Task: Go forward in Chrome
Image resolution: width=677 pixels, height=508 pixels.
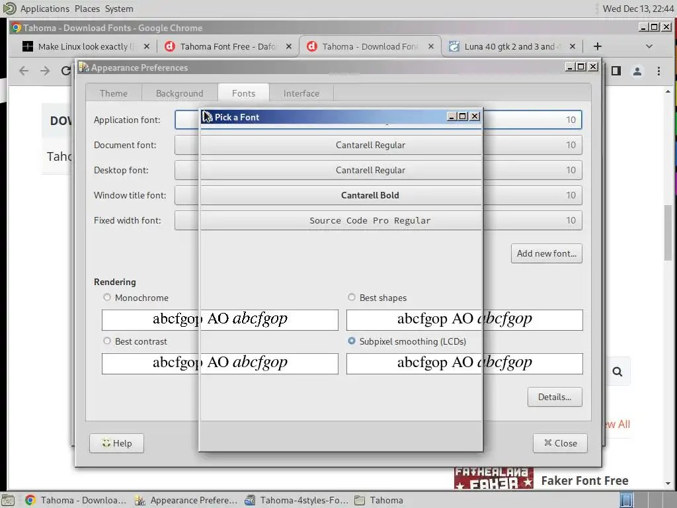Action: [45, 70]
